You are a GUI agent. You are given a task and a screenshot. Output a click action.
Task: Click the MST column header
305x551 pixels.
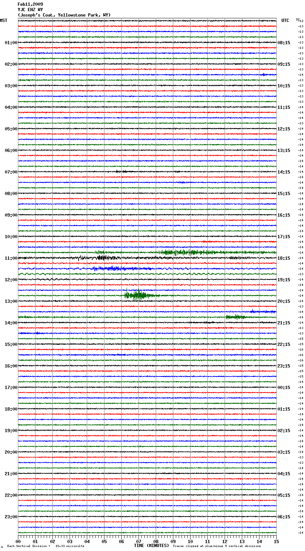4,20
